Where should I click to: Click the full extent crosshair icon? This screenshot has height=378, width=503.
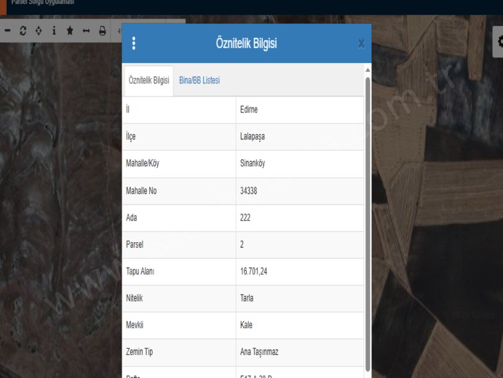[x=39, y=30]
